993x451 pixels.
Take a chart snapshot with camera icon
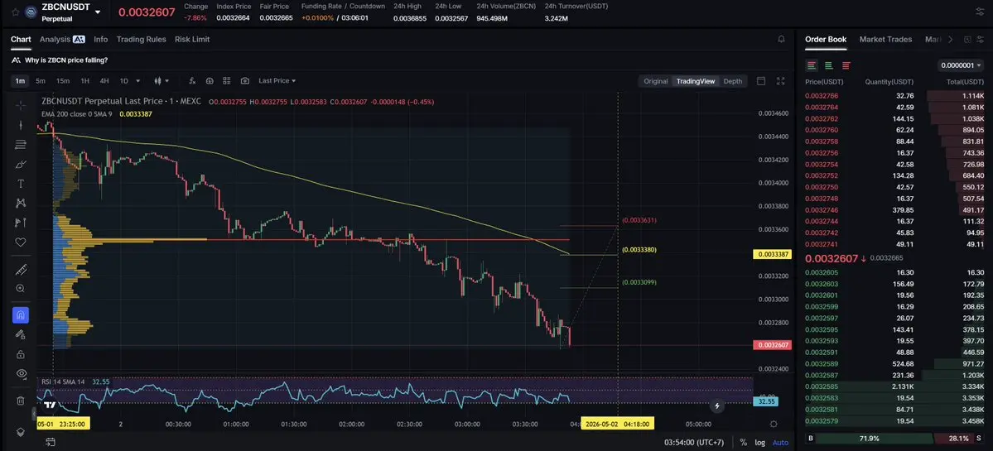(245, 81)
